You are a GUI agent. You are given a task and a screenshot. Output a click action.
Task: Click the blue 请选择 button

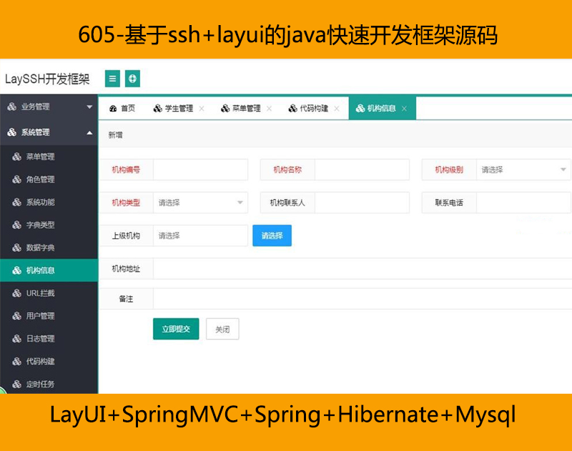click(272, 236)
